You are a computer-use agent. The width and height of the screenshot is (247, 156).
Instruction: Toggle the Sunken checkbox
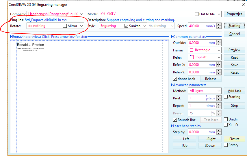(127, 26)
